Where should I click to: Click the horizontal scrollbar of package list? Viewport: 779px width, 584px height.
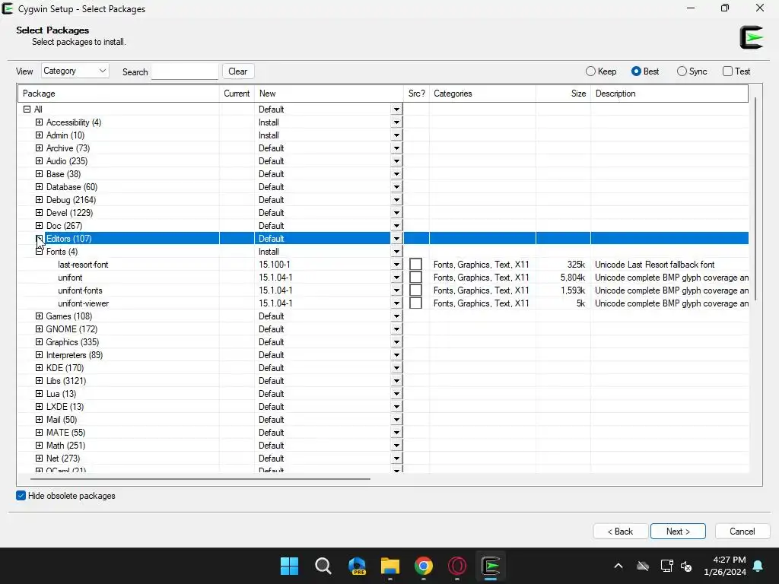tap(200, 479)
